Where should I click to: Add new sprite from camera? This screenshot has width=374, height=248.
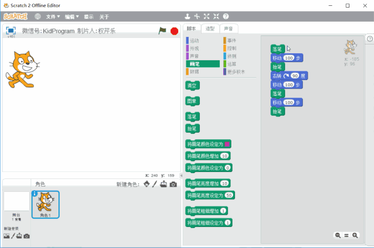point(174,184)
